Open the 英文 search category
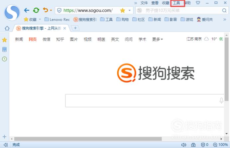 [115, 39]
